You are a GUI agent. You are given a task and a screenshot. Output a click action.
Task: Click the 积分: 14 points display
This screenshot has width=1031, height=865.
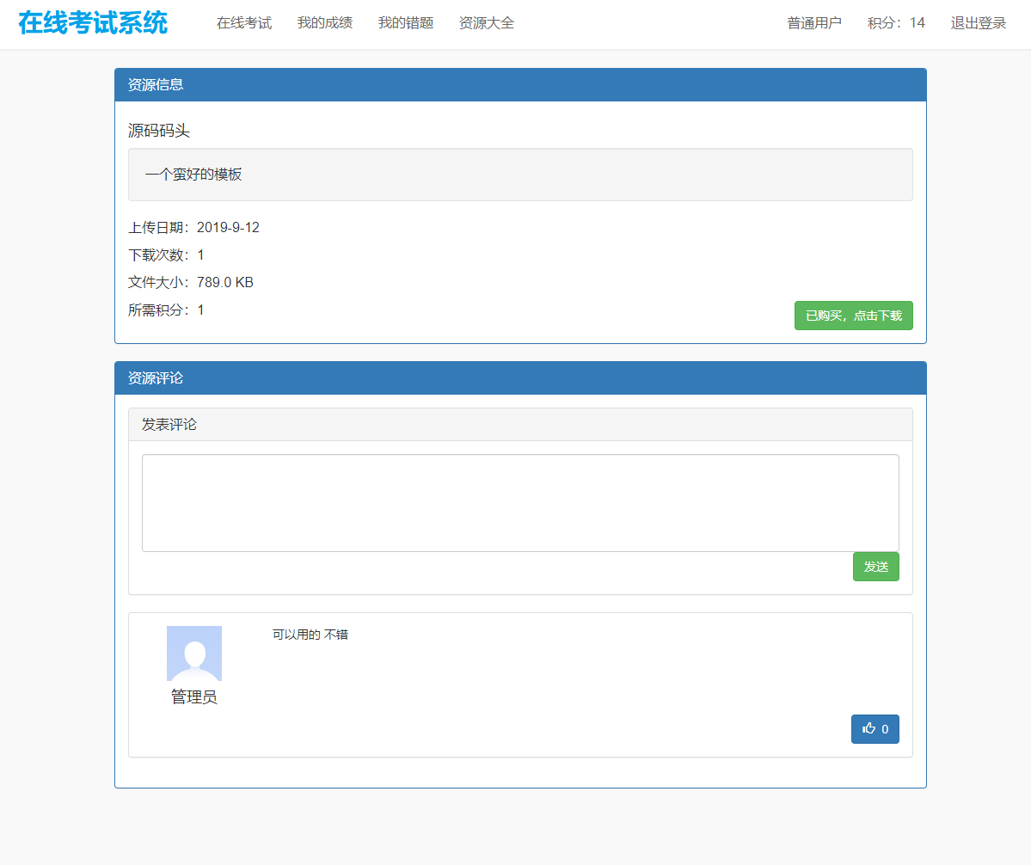point(894,23)
